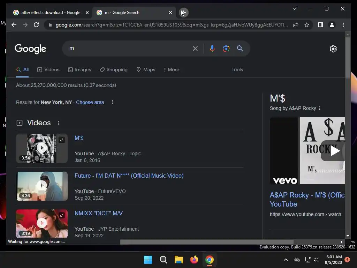Image resolution: width=357 pixels, height=268 pixels.
Task: Start voice search with the microphone
Action: pyautogui.click(x=212, y=49)
